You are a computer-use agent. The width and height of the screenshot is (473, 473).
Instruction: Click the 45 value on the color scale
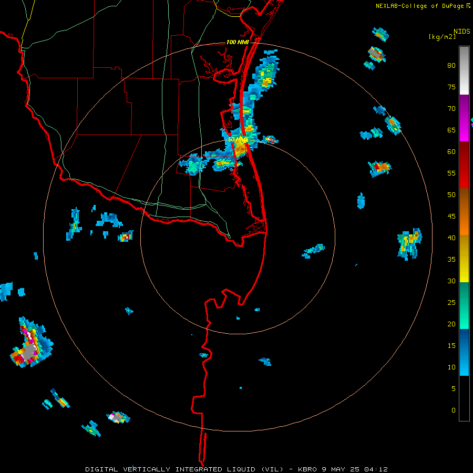451,217
